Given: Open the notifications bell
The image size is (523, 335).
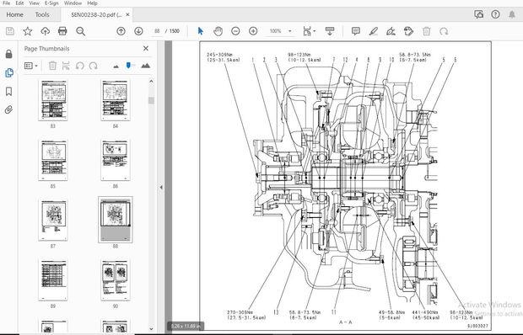Looking at the screenshot, I should click(x=512, y=14).
